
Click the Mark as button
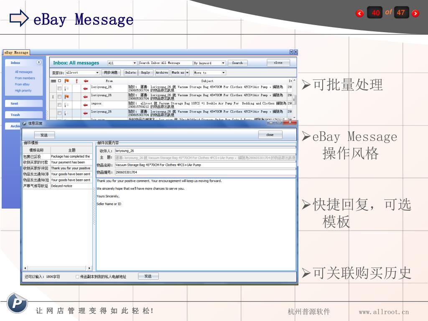(178, 73)
